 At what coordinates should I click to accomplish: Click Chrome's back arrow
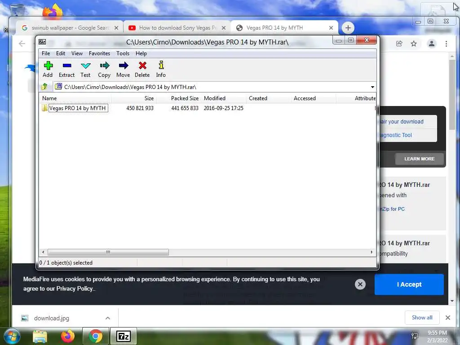click(x=22, y=44)
